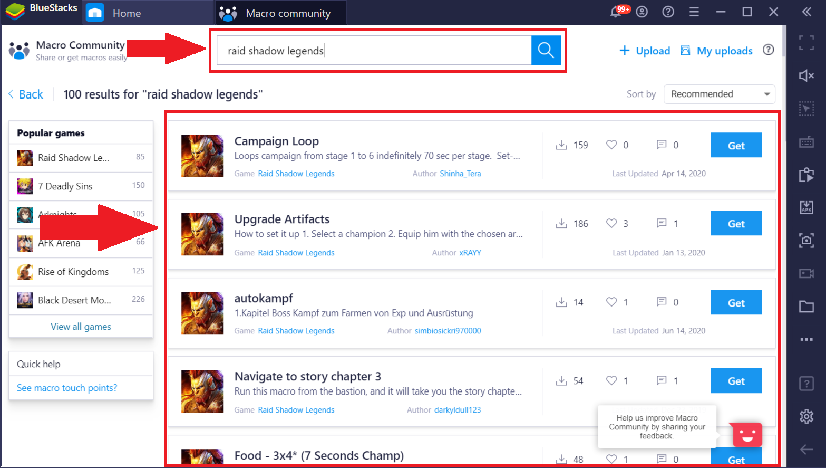826x468 pixels.
Task: Go Back from search results
Action: [26, 94]
